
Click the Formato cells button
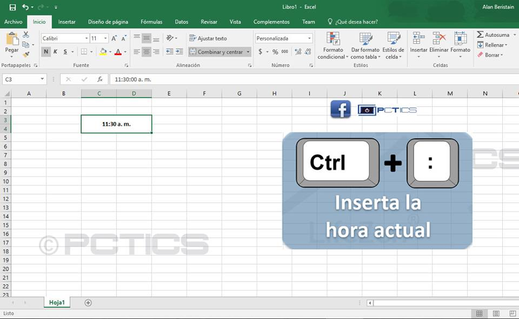[461, 45]
